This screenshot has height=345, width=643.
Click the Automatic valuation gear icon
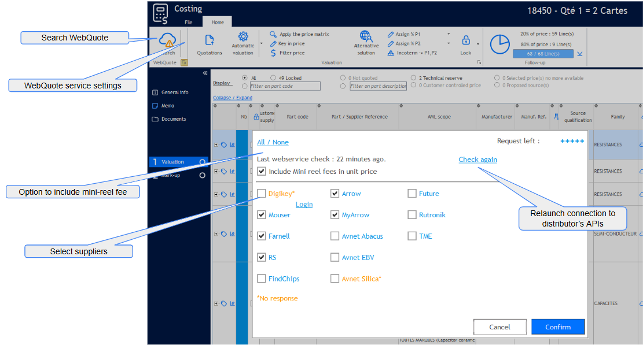coord(243,37)
